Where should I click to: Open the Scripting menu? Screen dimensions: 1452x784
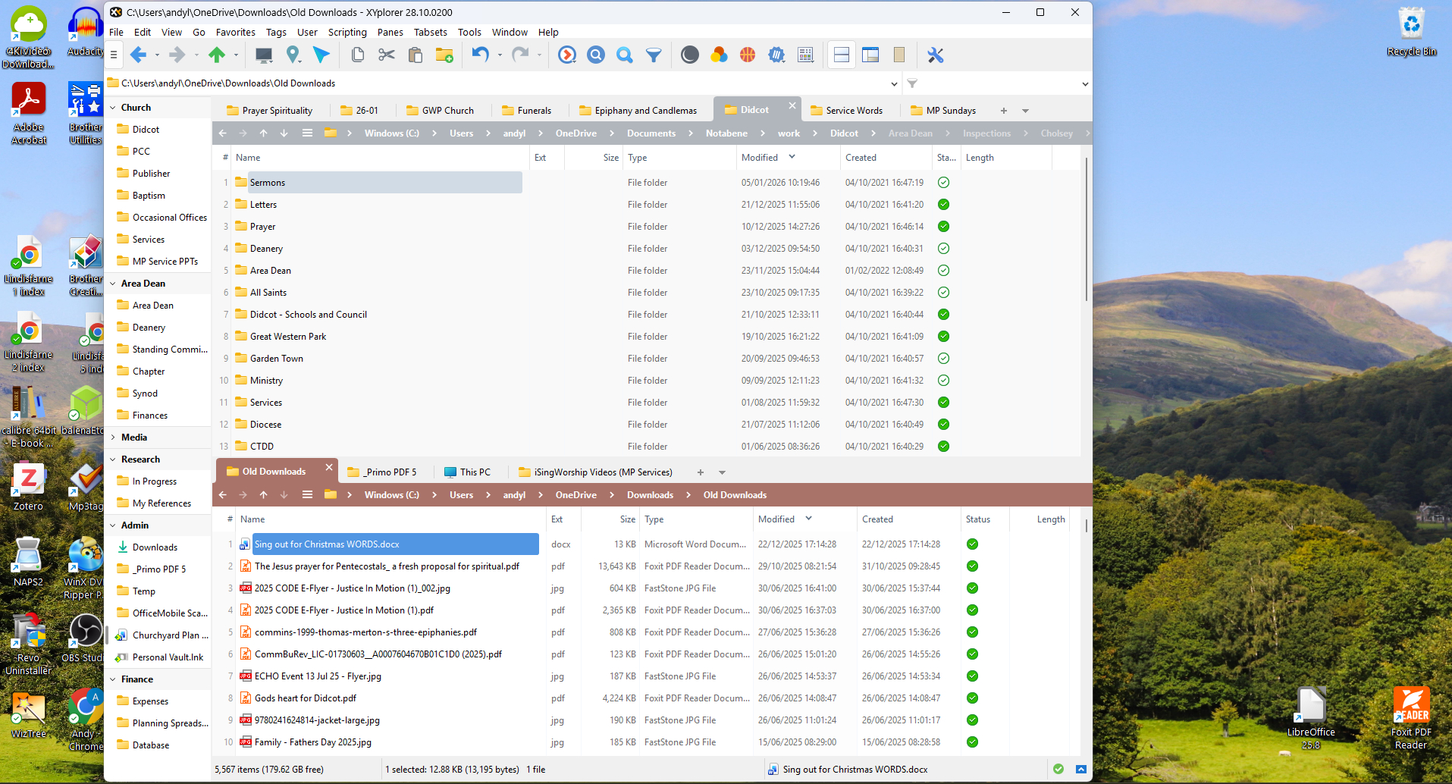point(347,32)
